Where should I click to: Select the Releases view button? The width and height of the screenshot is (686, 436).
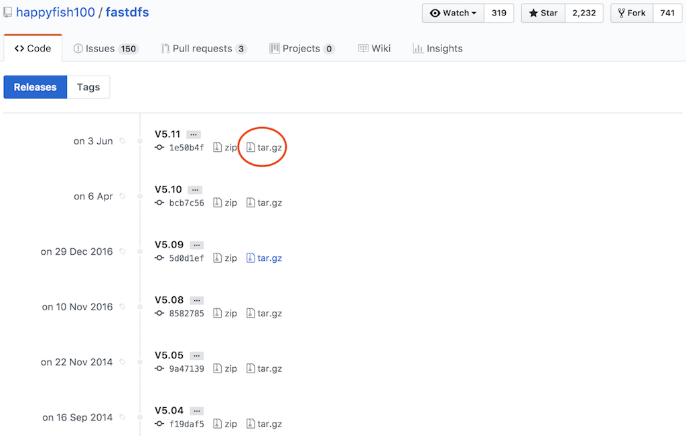coord(36,87)
